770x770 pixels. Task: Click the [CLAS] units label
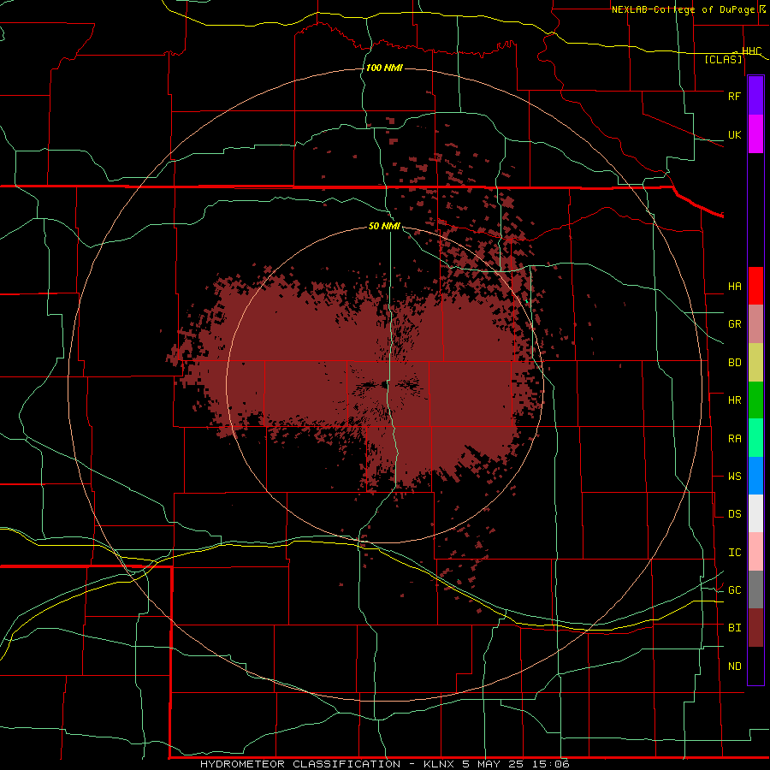(723, 59)
